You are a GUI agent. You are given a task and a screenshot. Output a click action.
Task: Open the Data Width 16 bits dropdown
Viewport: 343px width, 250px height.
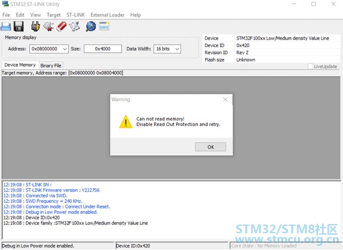click(167, 49)
